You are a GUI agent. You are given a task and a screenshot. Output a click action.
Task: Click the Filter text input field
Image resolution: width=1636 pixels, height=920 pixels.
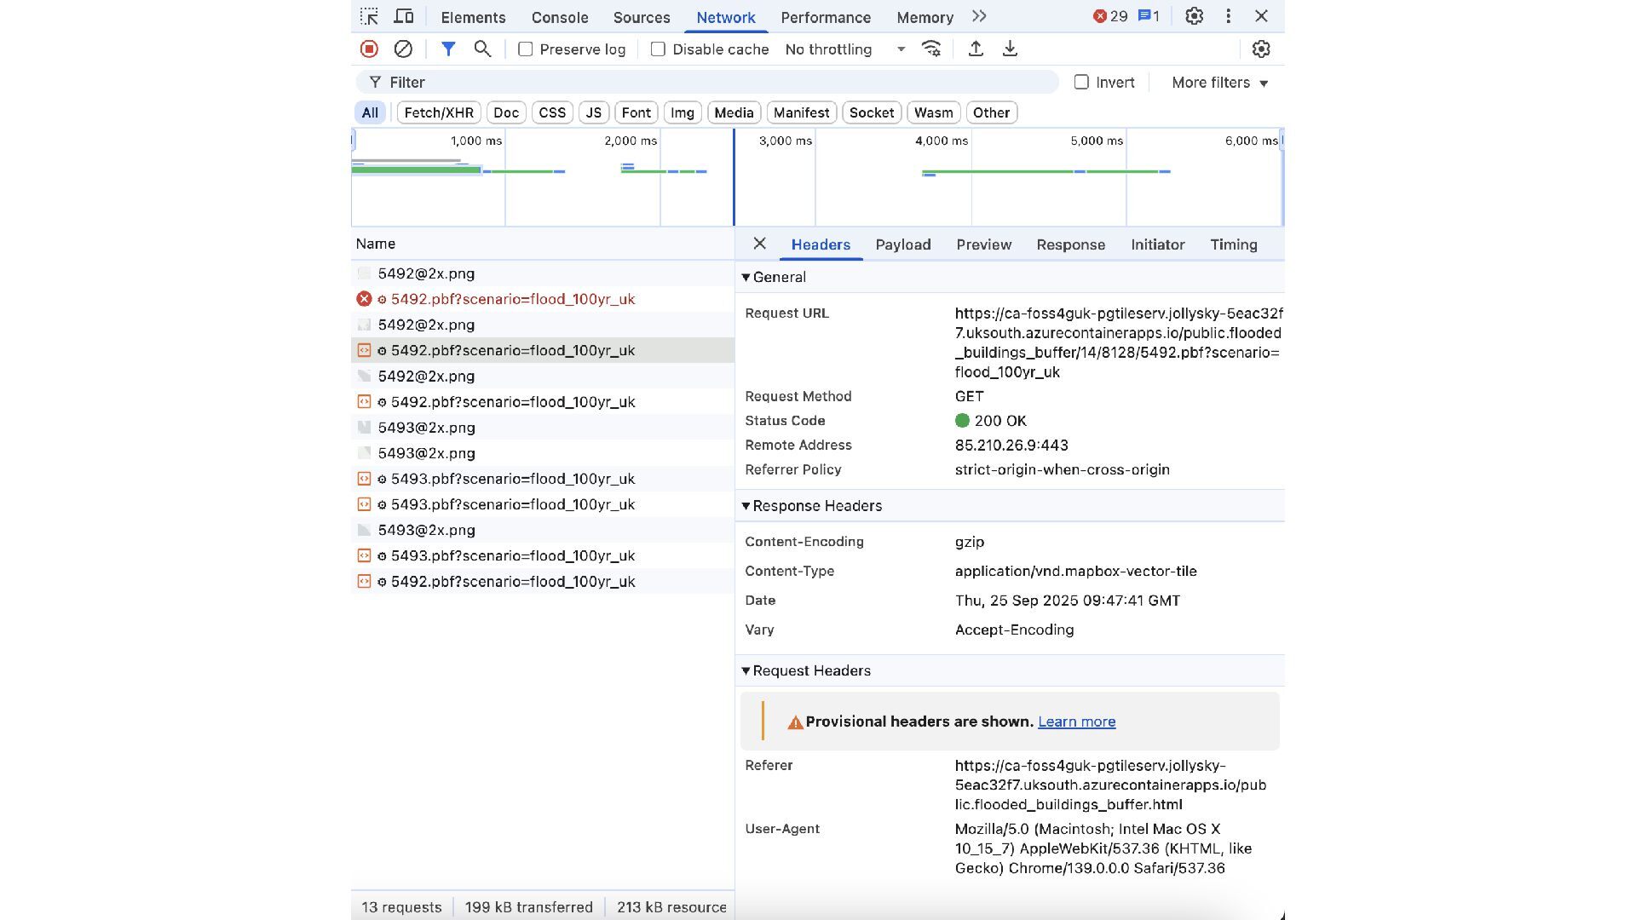(x=716, y=83)
